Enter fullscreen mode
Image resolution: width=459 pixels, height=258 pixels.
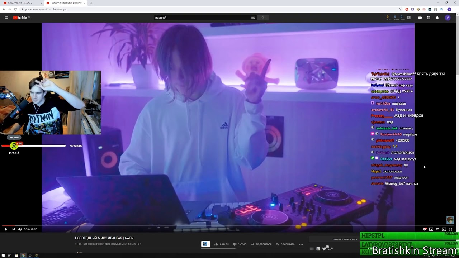coord(451,229)
